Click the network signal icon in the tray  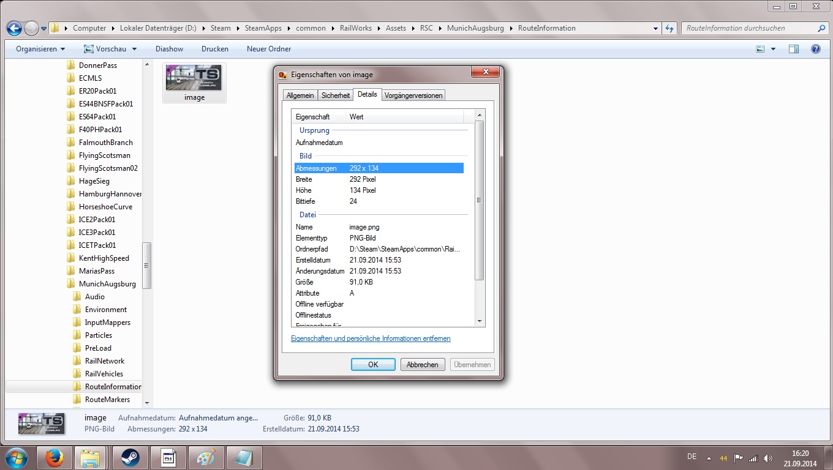[x=753, y=458]
